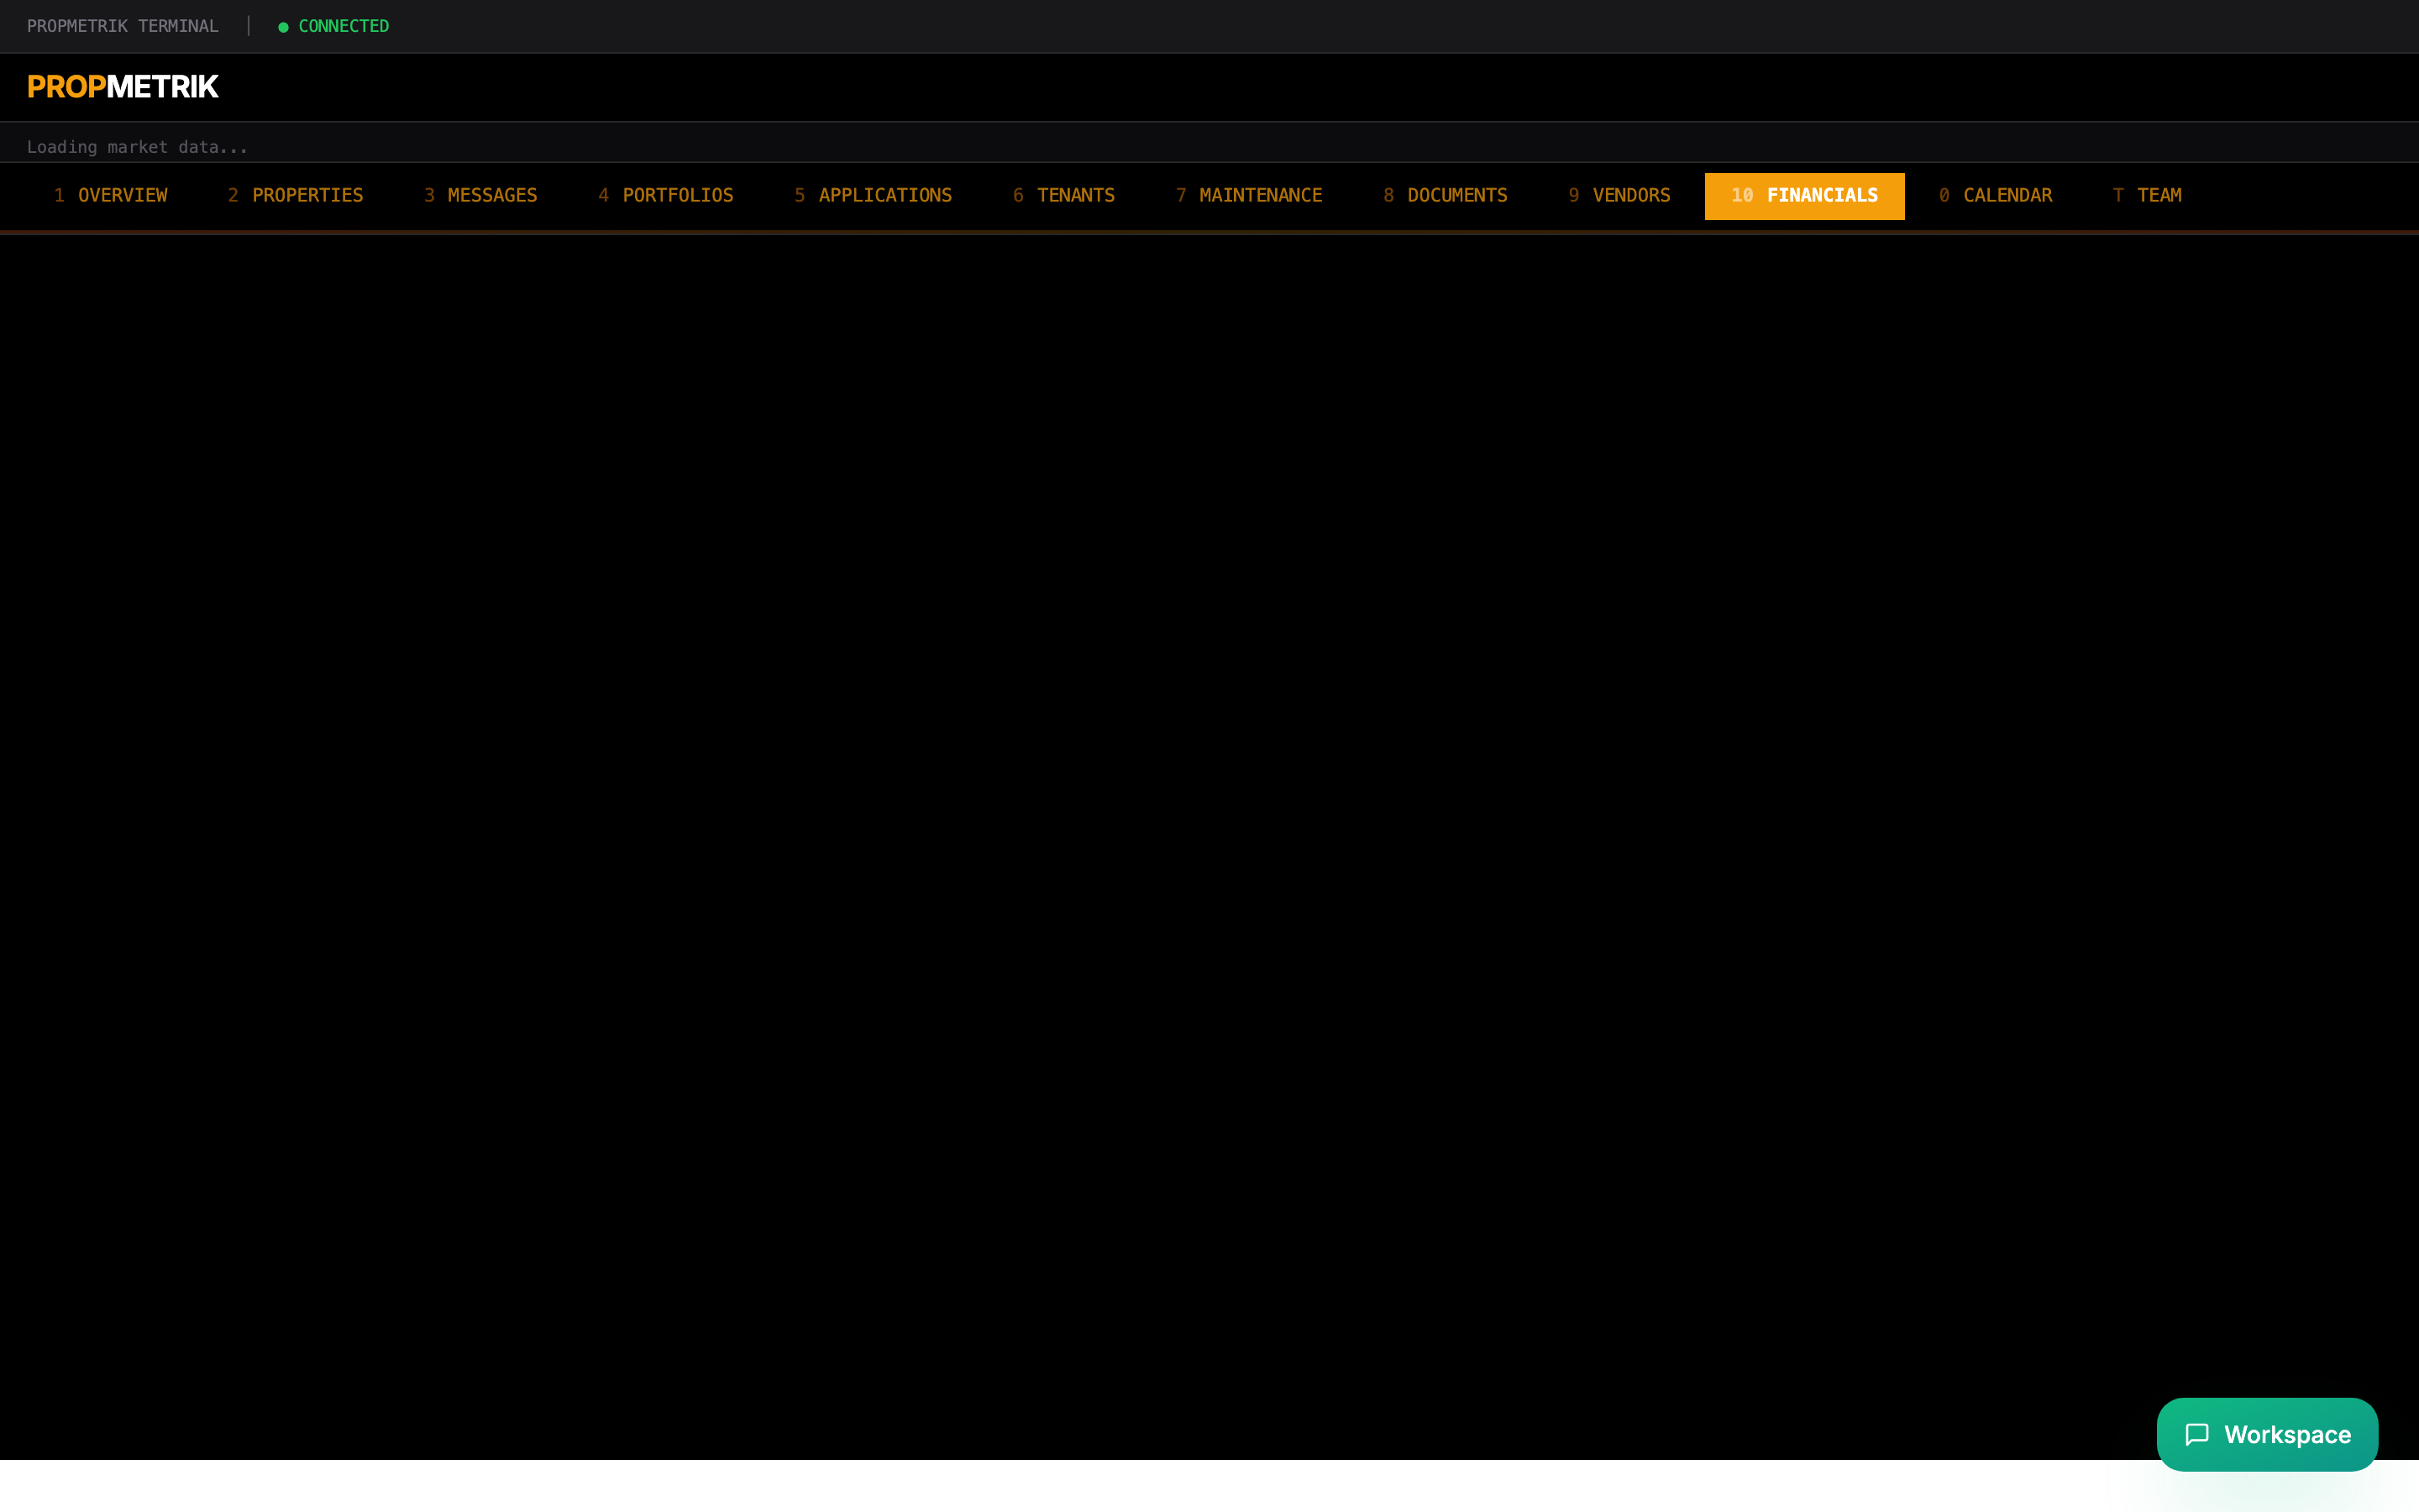2419x1512 pixels.
Task: Go to the Portfolios tab
Action: pyautogui.click(x=666, y=196)
